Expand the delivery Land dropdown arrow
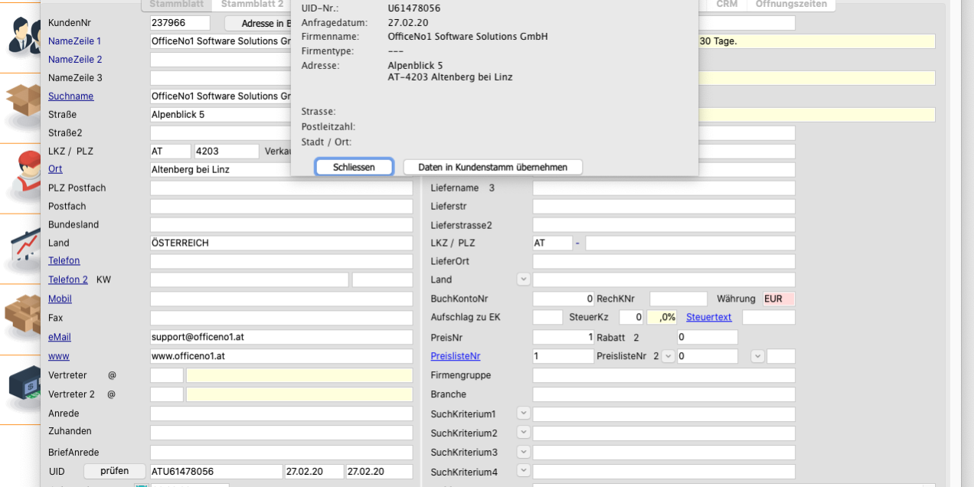Image resolution: width=974 pixels, height=487 pixels. pos(524,279)
